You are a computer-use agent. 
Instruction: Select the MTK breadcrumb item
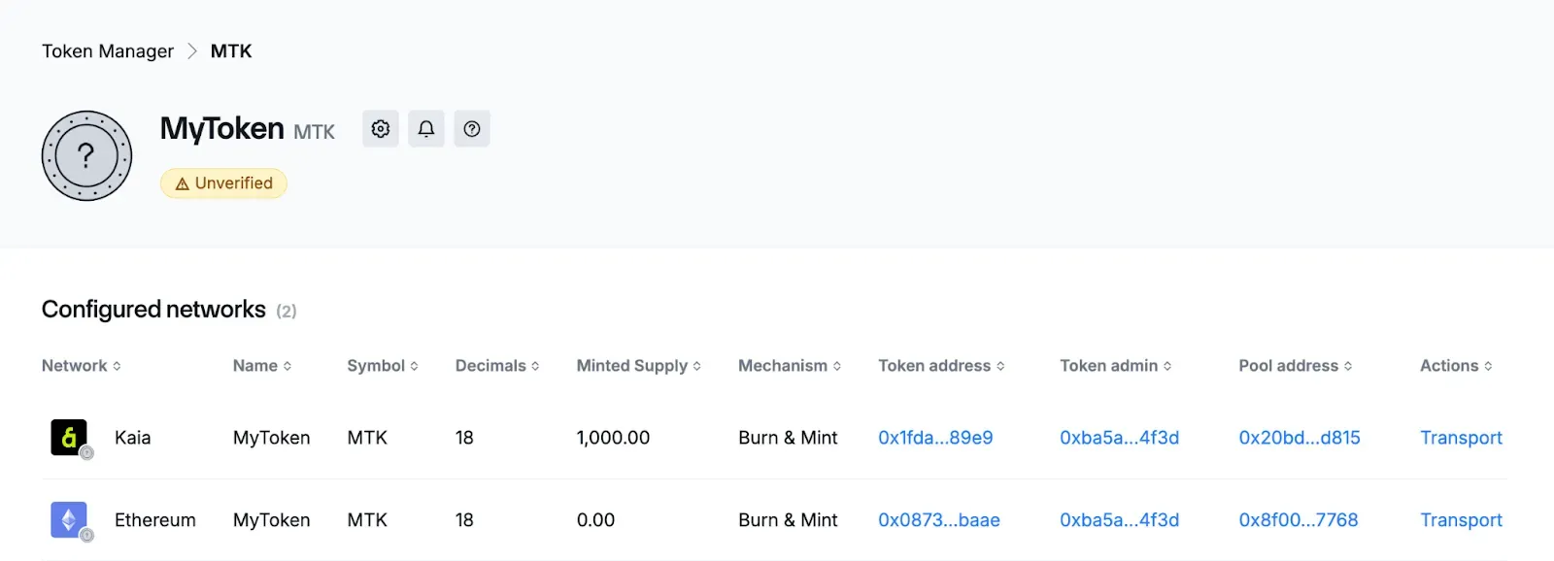click(x=231, y=51)
